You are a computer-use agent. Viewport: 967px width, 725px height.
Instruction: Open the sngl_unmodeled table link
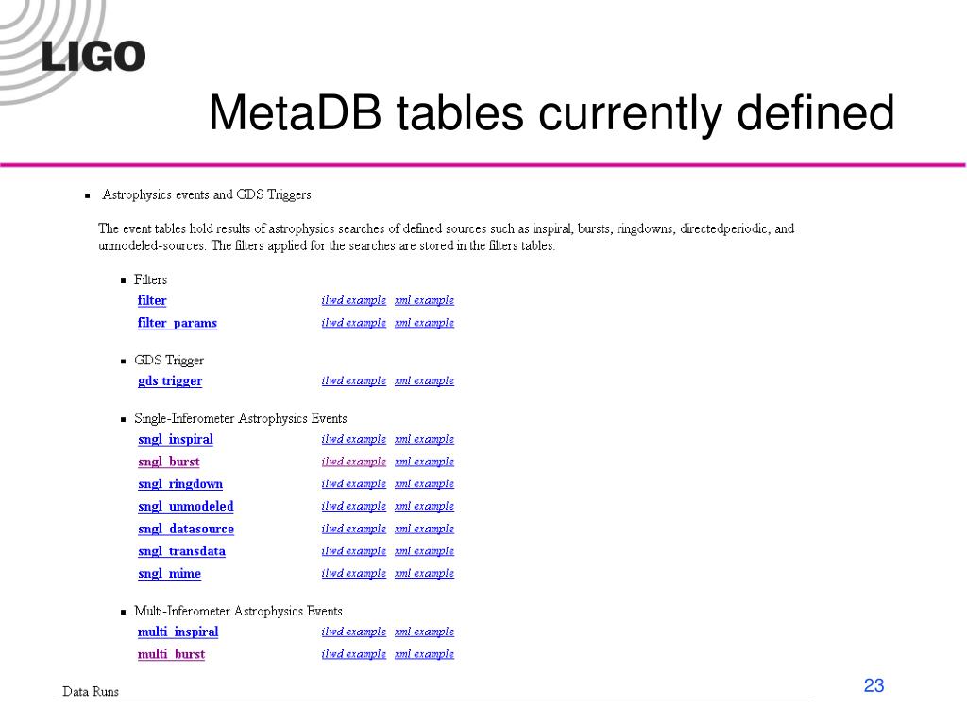coord(186,506)
